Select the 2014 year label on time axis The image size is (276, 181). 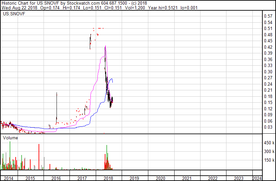click(x=8, y=178)
